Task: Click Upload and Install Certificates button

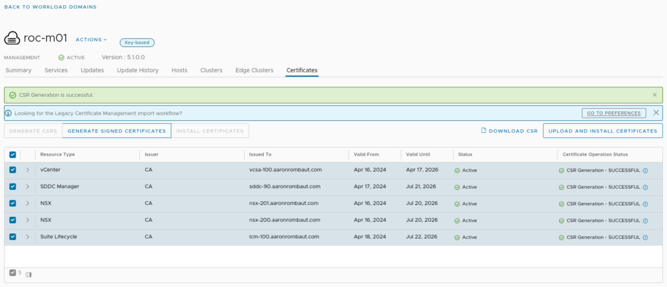Action: [603, 131]
